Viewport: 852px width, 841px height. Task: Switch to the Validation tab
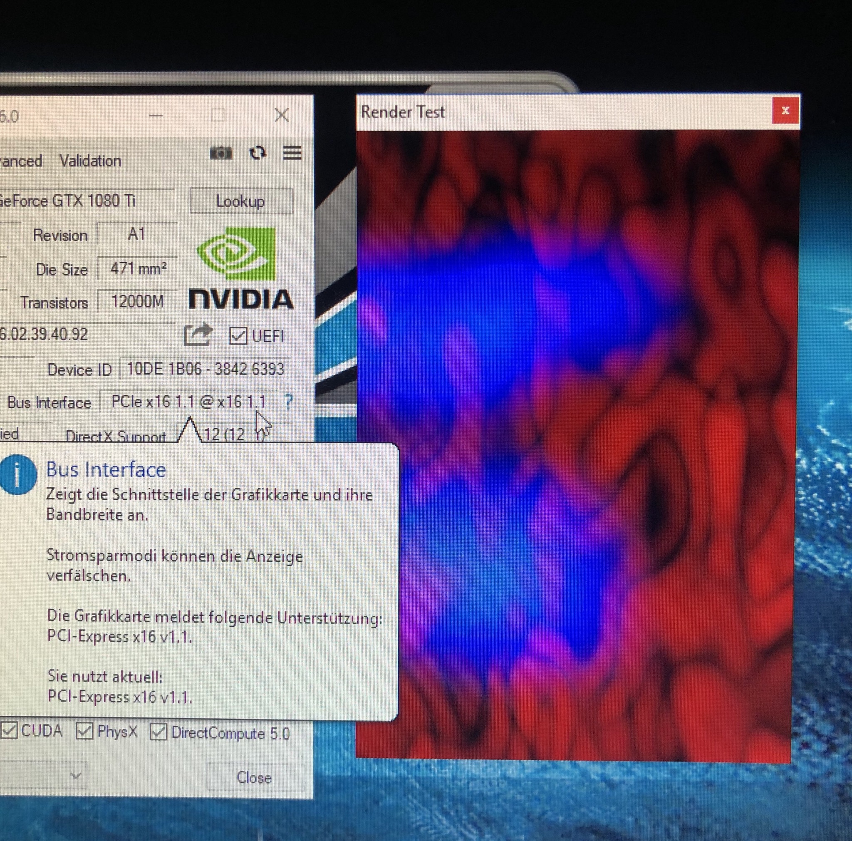coord(90,161)
